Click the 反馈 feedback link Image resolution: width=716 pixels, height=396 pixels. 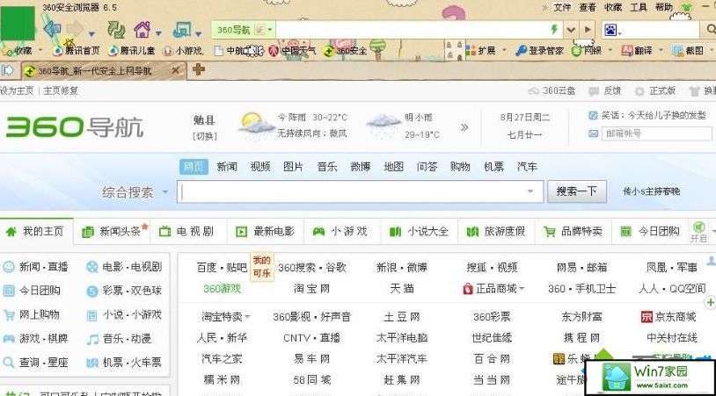(605, 91)
